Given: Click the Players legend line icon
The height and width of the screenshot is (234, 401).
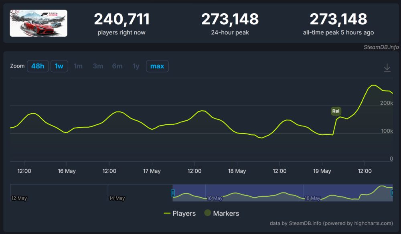Looking at the screenshot, I should point(167,213).
